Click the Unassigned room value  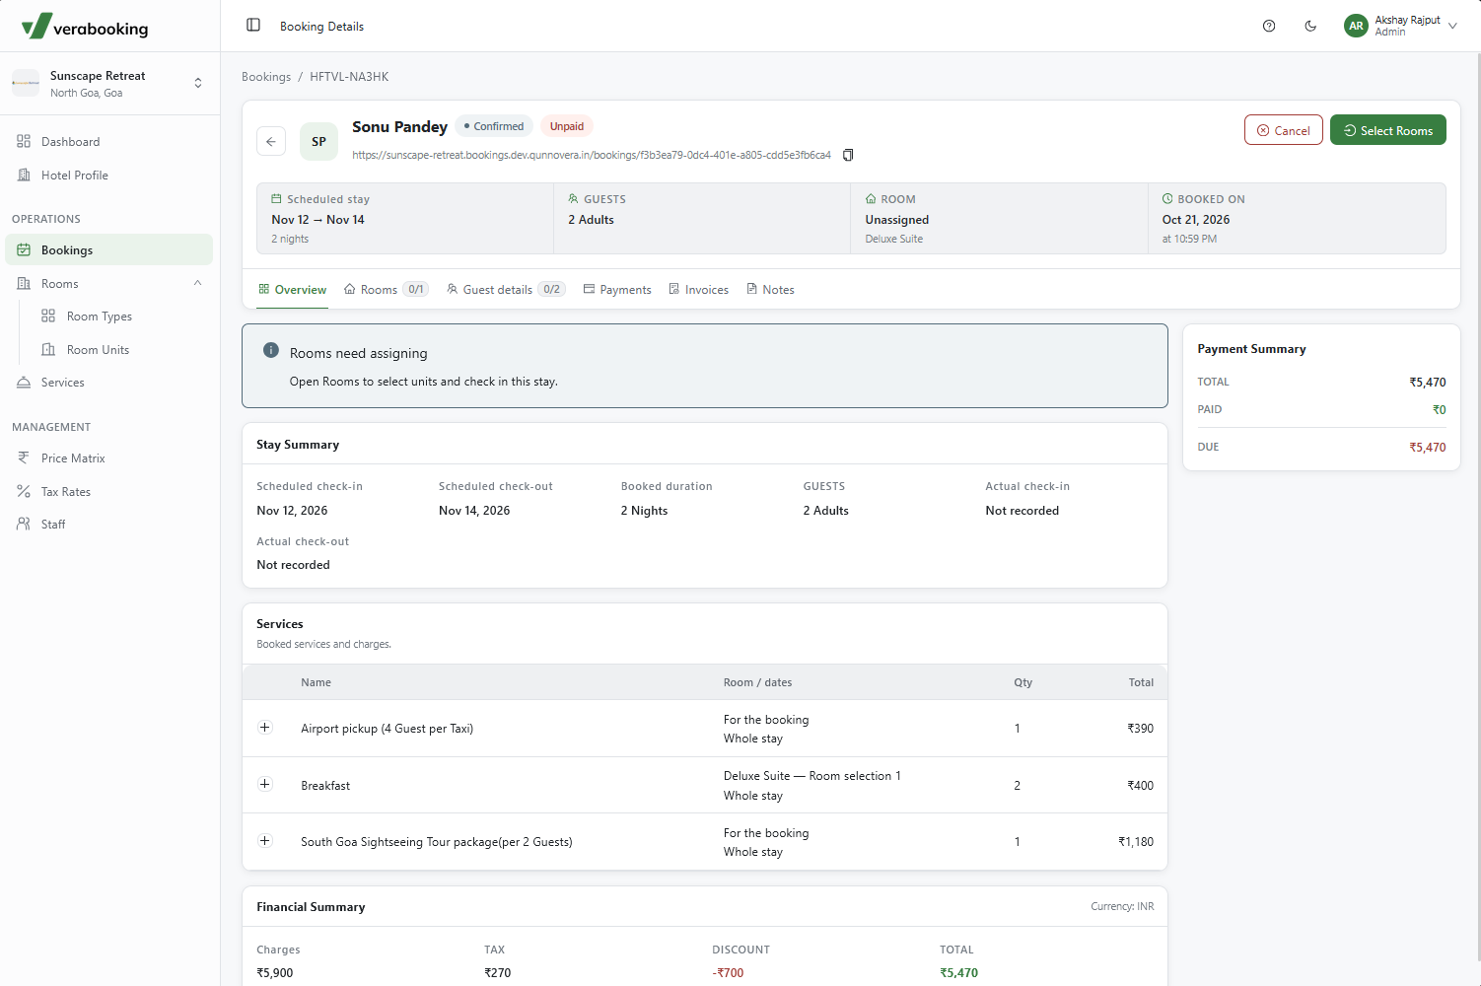click(x=897, y=220)
